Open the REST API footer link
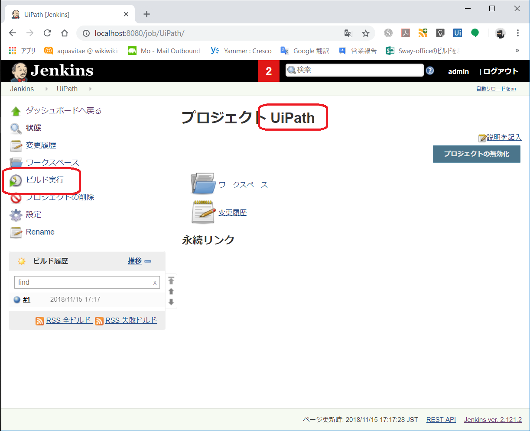 click(x=441, y=420)
